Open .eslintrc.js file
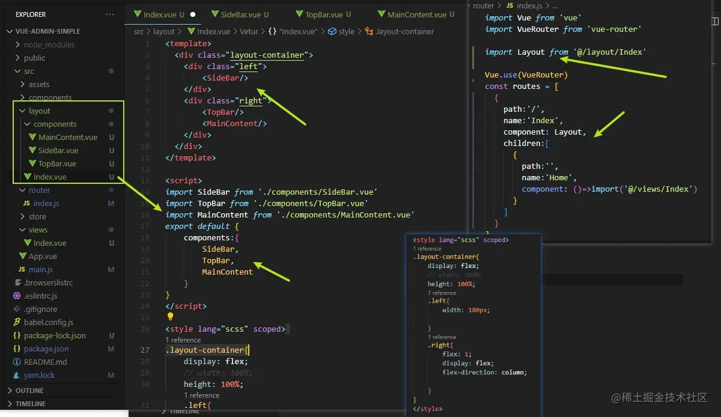Screen dimensions: 721x417 coord(40,296)
